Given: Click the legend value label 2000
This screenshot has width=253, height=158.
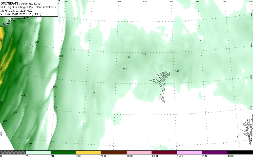Looking at the screenshot, I should pyautogui.click(x=205, y=156).
